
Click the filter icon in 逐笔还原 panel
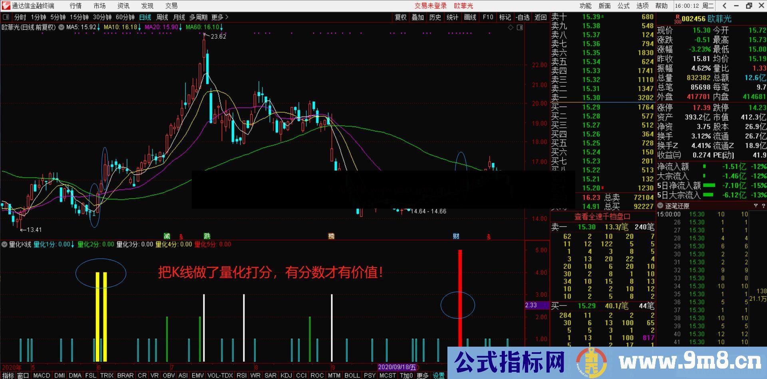[756, 206]
